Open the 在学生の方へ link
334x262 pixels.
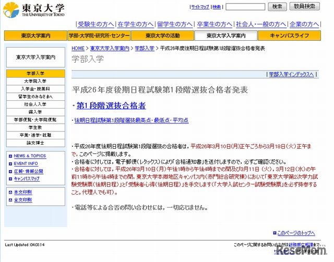[x=136, y=25]
